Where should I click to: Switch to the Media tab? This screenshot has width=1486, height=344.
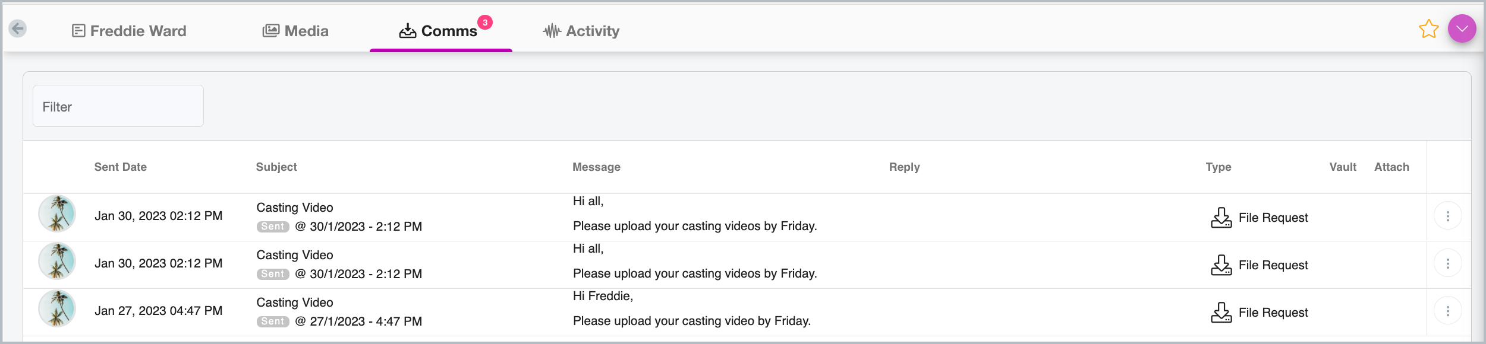click(x=295, y=31)
